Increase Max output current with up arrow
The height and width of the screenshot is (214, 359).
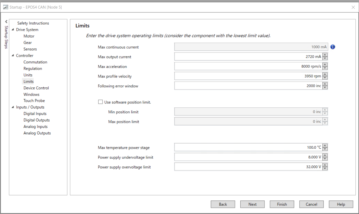click(x=325, y=55)
